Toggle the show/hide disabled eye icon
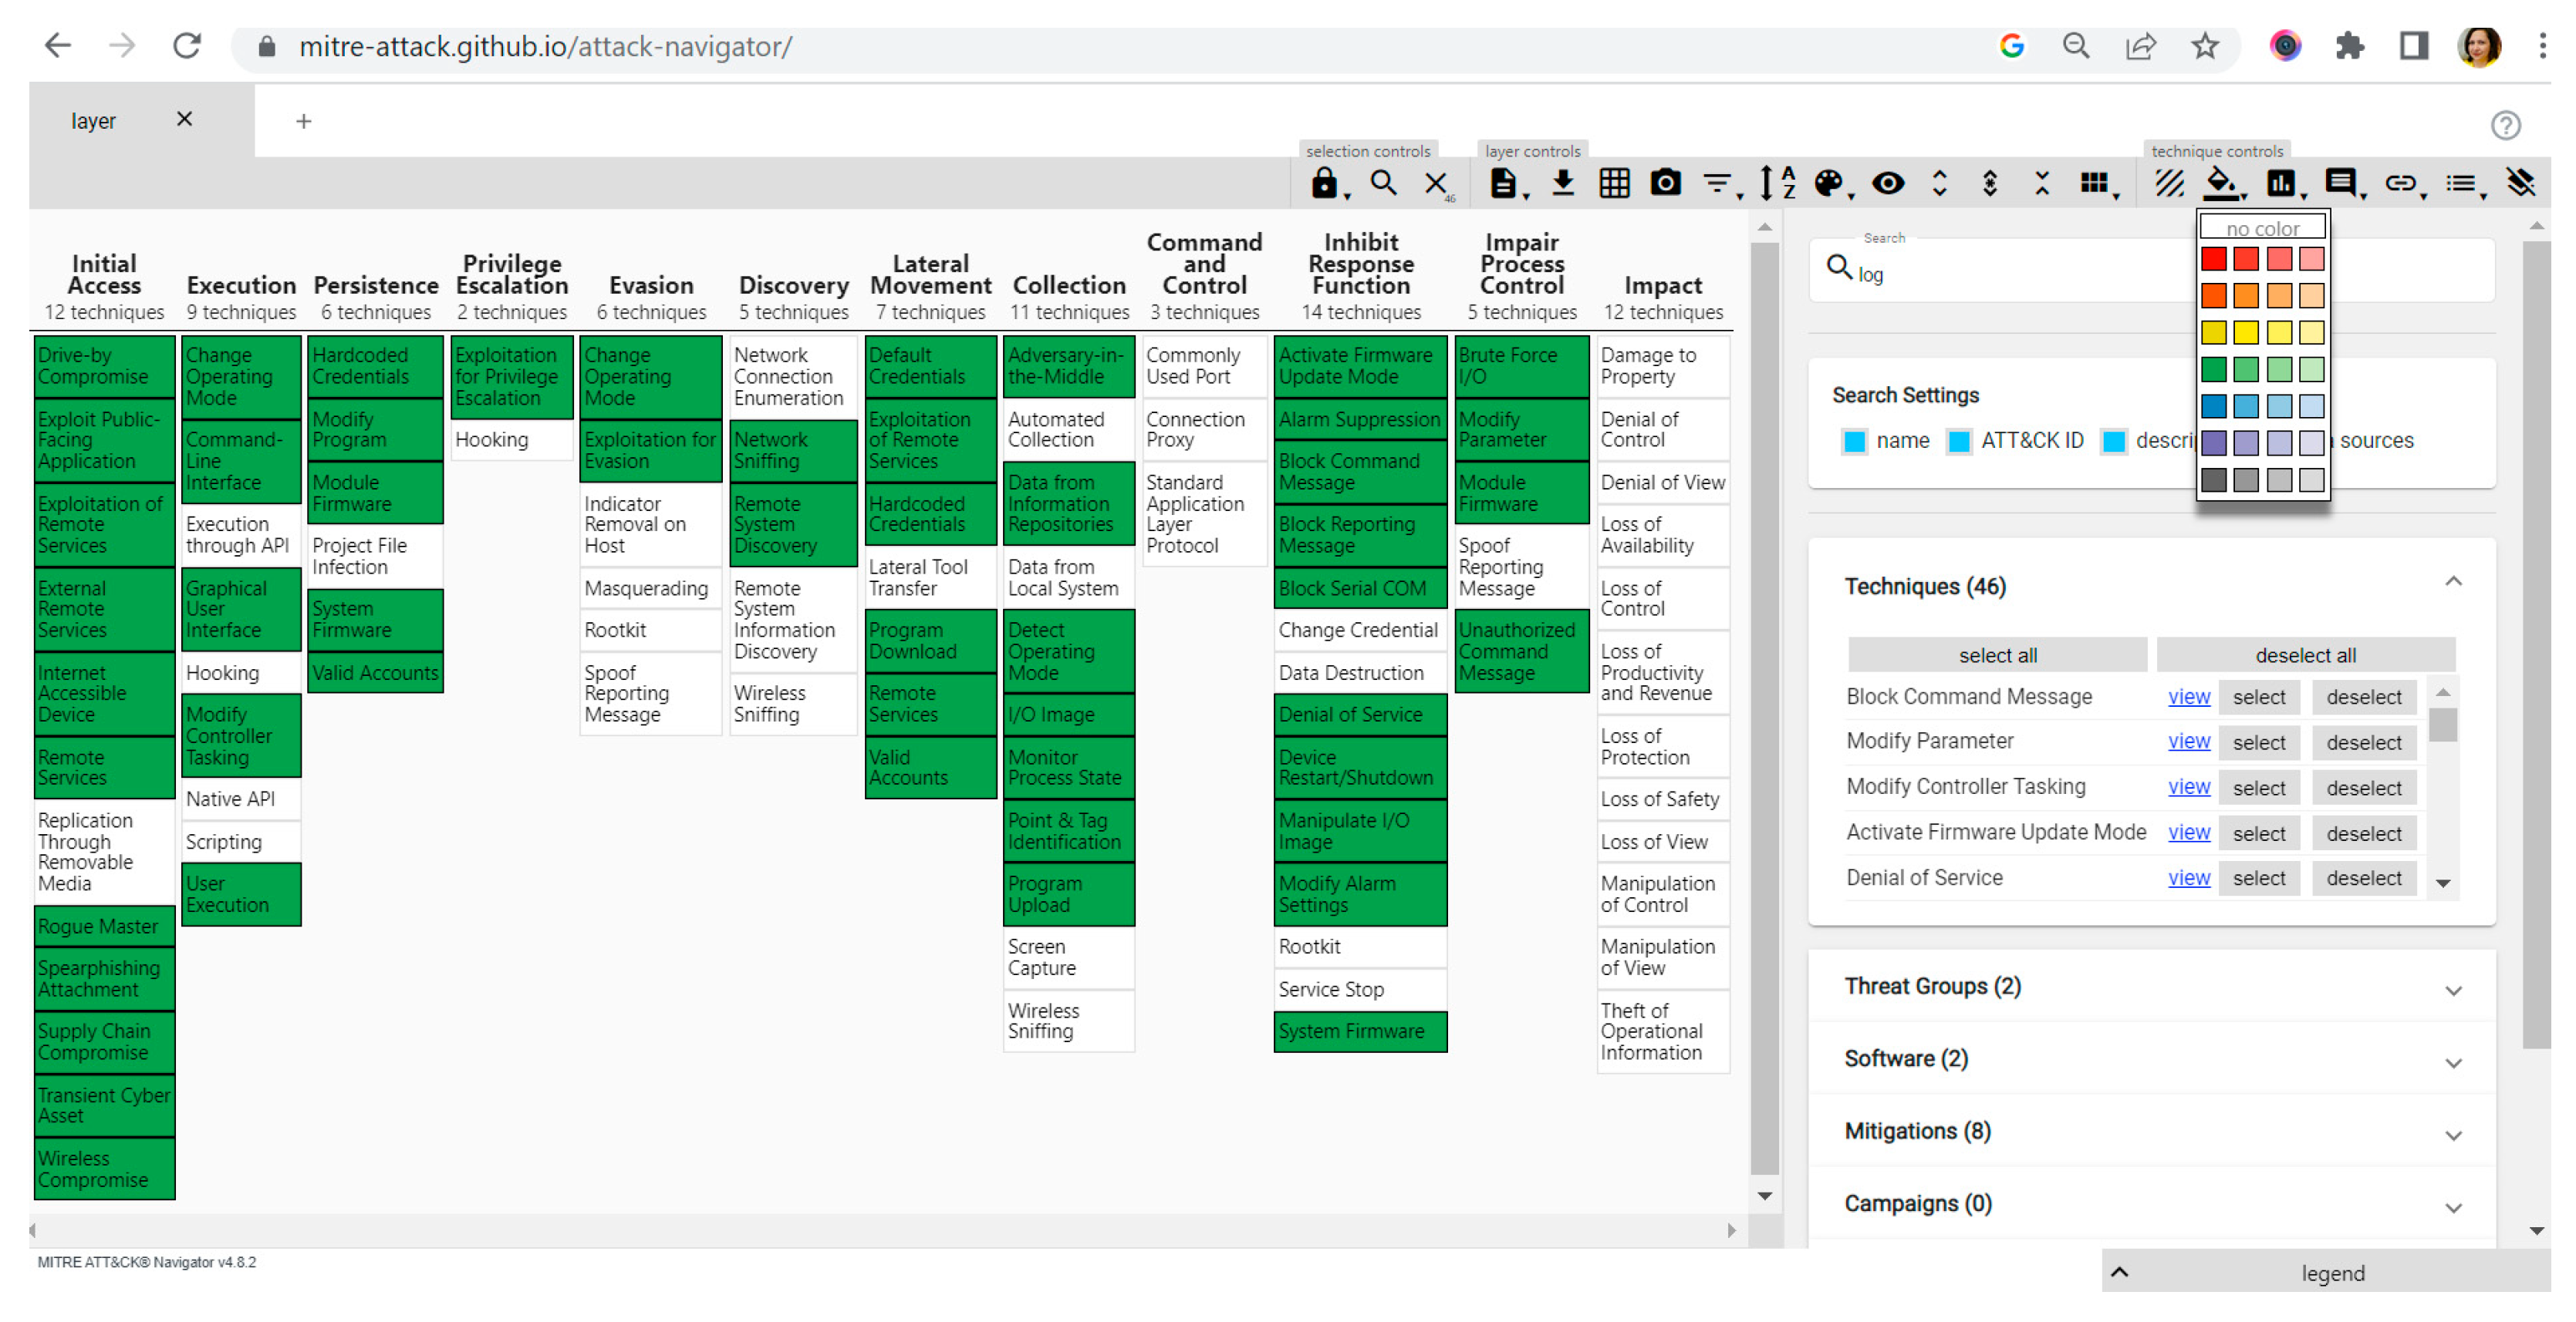 point(1888,184)
